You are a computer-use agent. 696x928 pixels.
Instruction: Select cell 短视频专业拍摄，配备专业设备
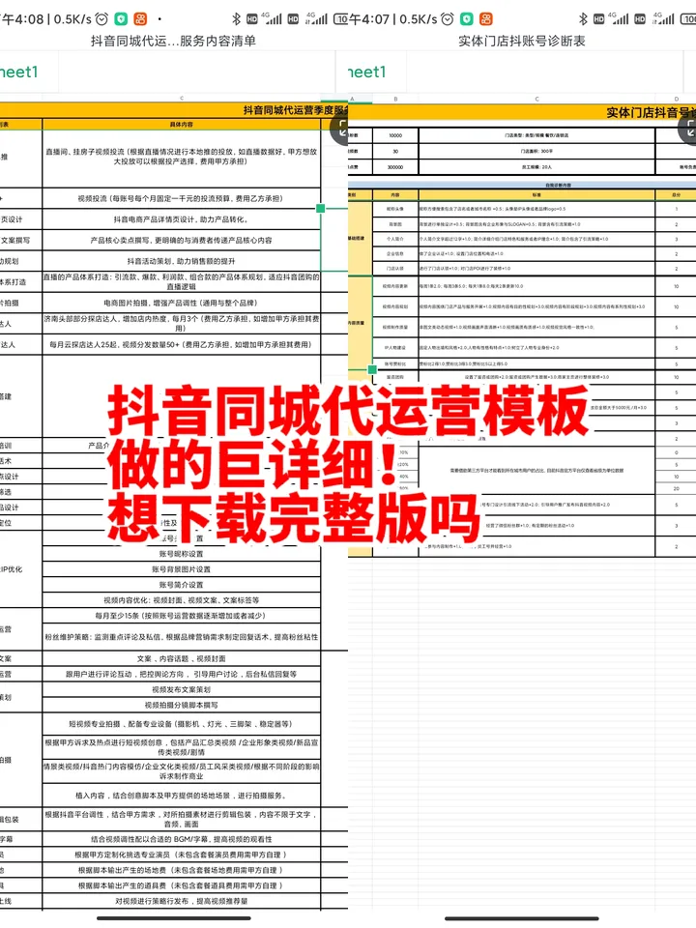(181, 723)
